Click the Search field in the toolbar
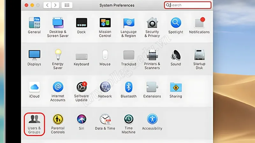Screen dimensions: 255x143 coord(188,5)
